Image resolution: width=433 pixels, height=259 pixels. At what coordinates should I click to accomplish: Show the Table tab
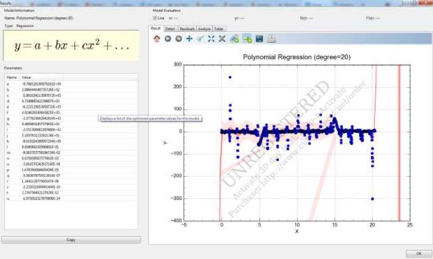pos(219,29)
